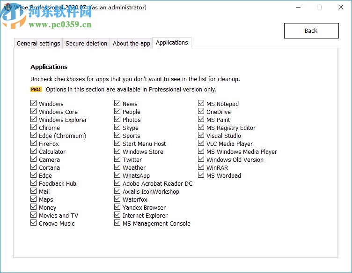Image resolution: width=352 pixels, height=273 pixels.
Task: Uncheck the Sports checkbox
Action: (x=117, y=135)
